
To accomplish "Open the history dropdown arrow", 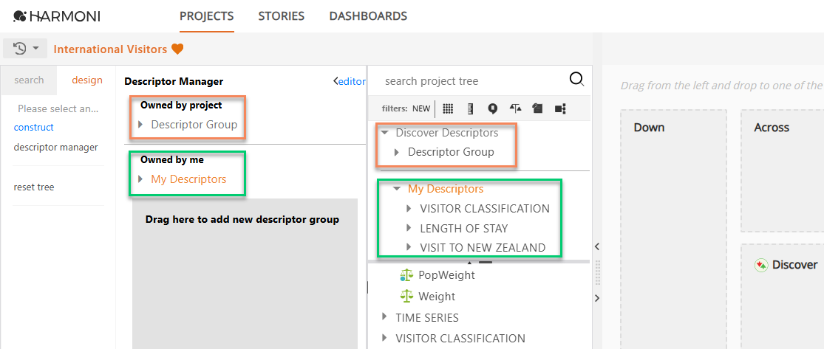I will pos(35,48).
